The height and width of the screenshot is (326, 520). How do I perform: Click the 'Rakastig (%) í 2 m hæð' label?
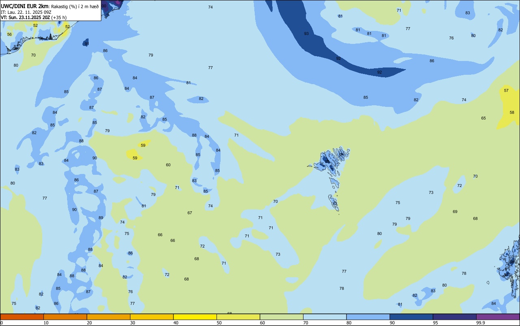click(x=75, y=6)
